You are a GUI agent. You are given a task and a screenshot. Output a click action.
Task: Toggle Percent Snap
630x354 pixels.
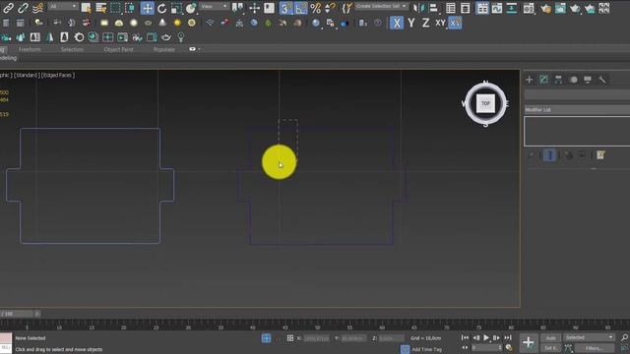coord(315,8)
